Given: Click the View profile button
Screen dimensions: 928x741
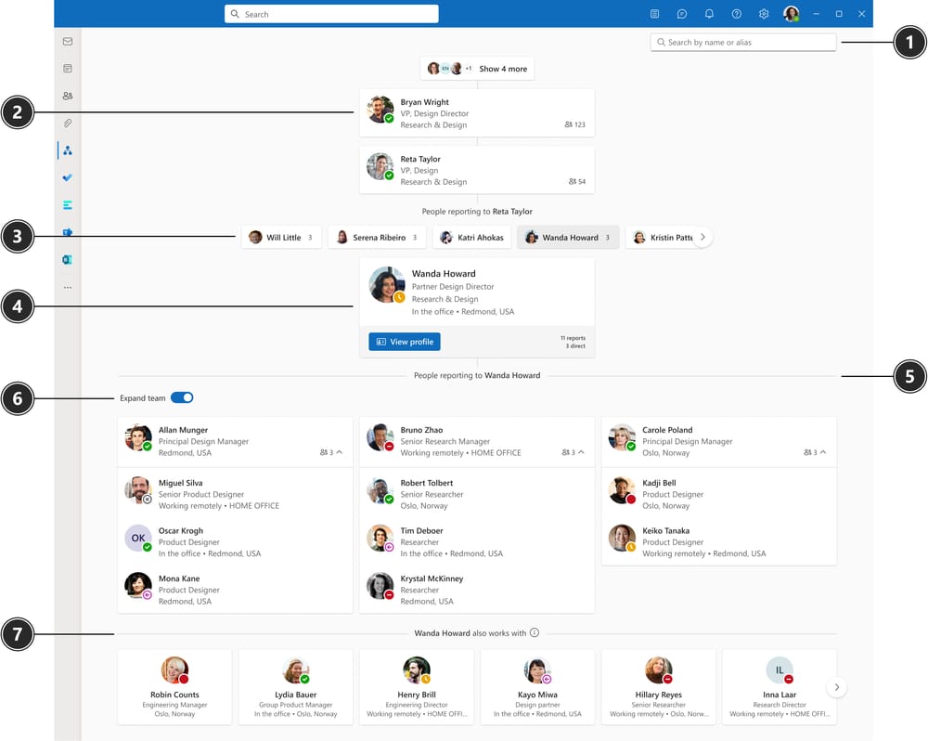Looking at the screenshot, I should tap(404, 342).
